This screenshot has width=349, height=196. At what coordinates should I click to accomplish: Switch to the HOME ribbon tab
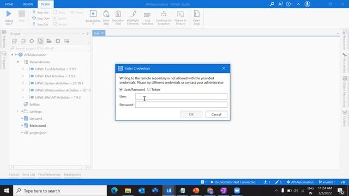[9, 4]
